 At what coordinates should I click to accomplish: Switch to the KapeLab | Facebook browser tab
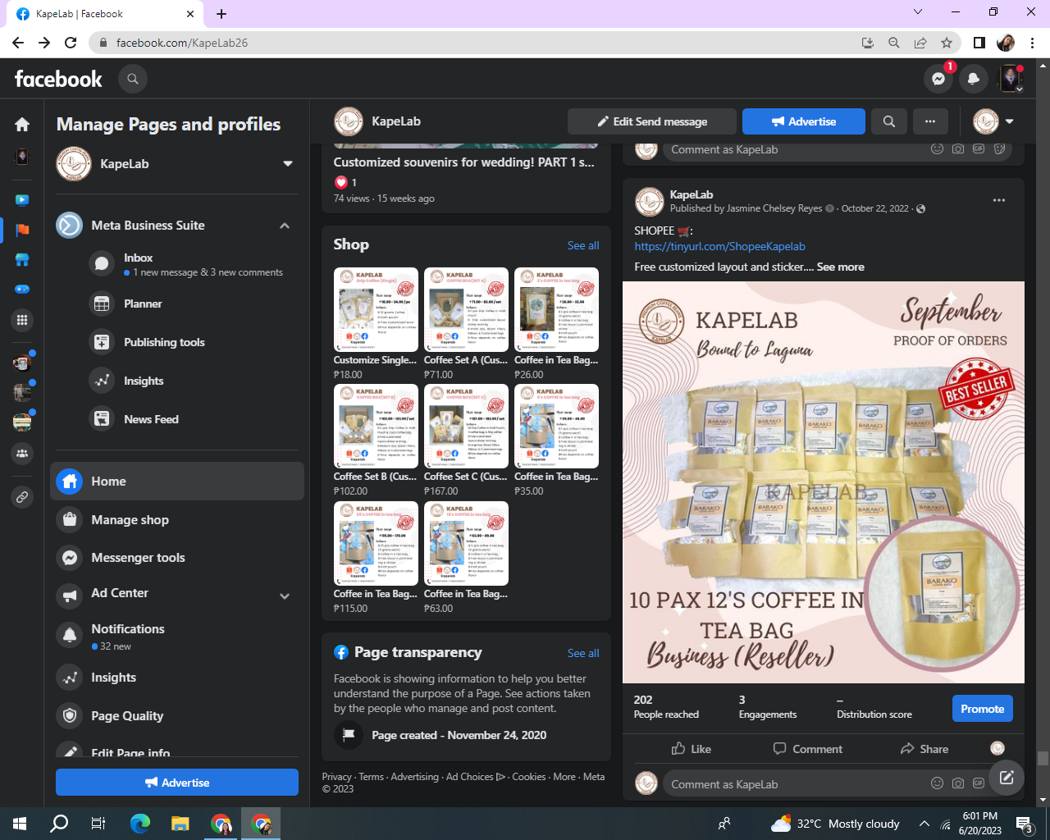pyautogui.click(x=105, y=13)
